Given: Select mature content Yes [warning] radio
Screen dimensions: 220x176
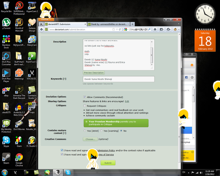Looking at the screenshot, I should (101, 131).
